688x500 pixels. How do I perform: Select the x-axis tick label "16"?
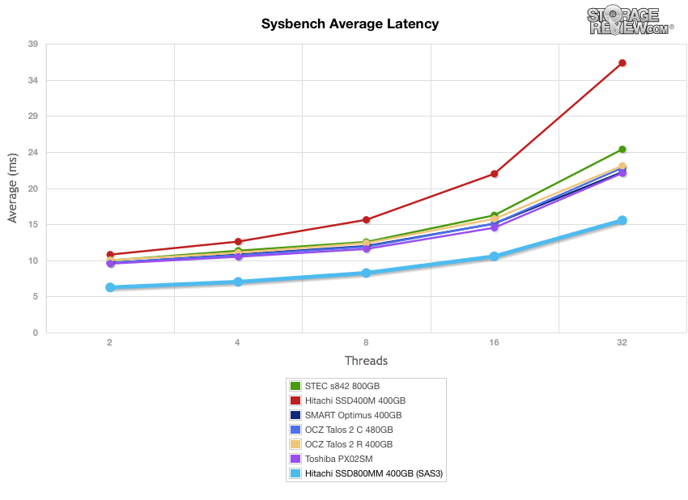(x=494, y=342)
